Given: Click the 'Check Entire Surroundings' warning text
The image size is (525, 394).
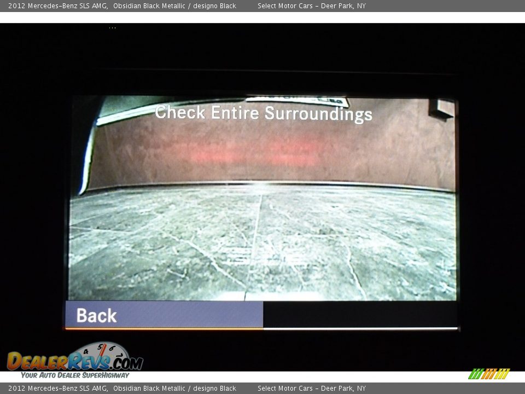Looking at the screenshot, I should click(x=264, y=113).
